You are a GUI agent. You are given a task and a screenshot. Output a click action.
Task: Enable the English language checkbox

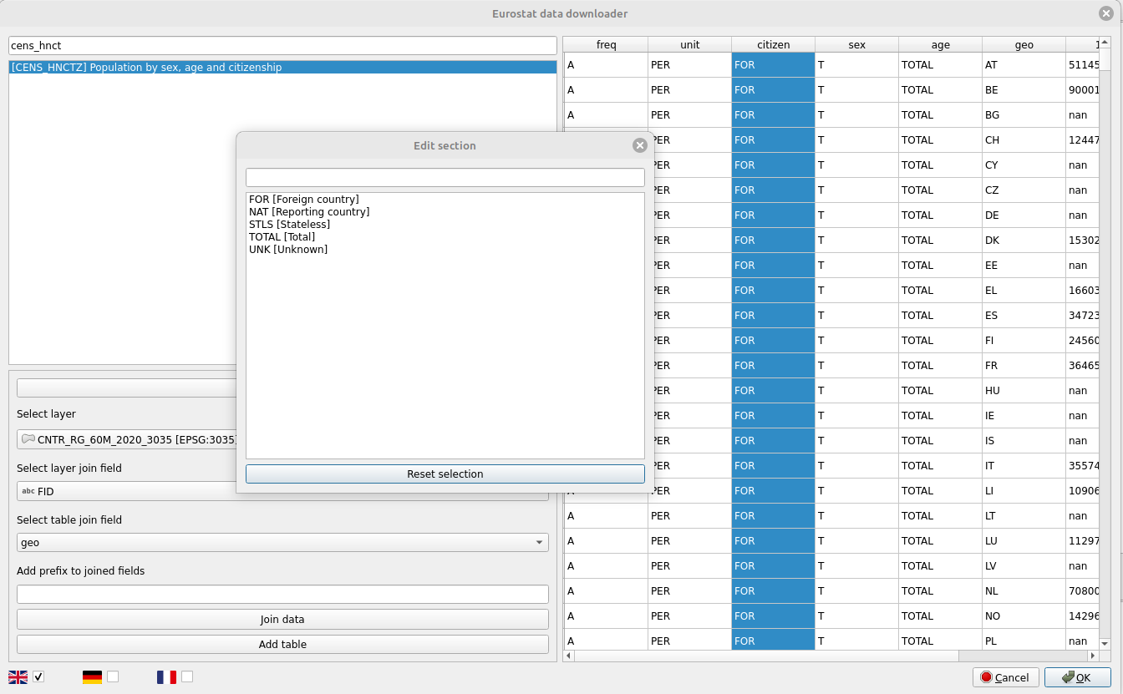(x=38, y=676)
